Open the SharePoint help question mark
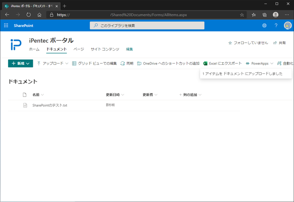This screenshot has height=202, width=294. 276,26
